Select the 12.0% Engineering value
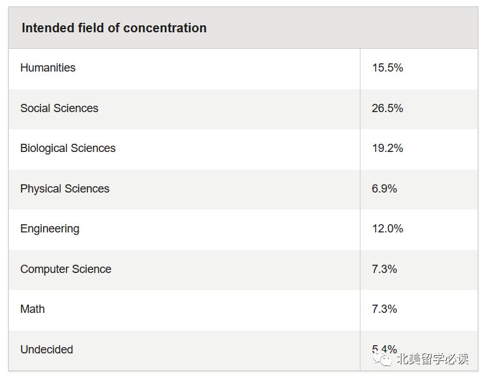Image resolution: width=484 pixels, height=380 pixels. tap(387, 229)
